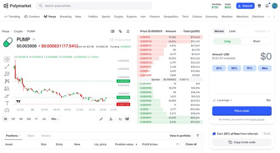Select the crosshair cursor tool
This screenshot has height=153, width=280.
7,59
